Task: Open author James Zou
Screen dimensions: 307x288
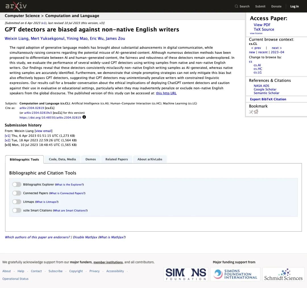Action: click(115, 38)
